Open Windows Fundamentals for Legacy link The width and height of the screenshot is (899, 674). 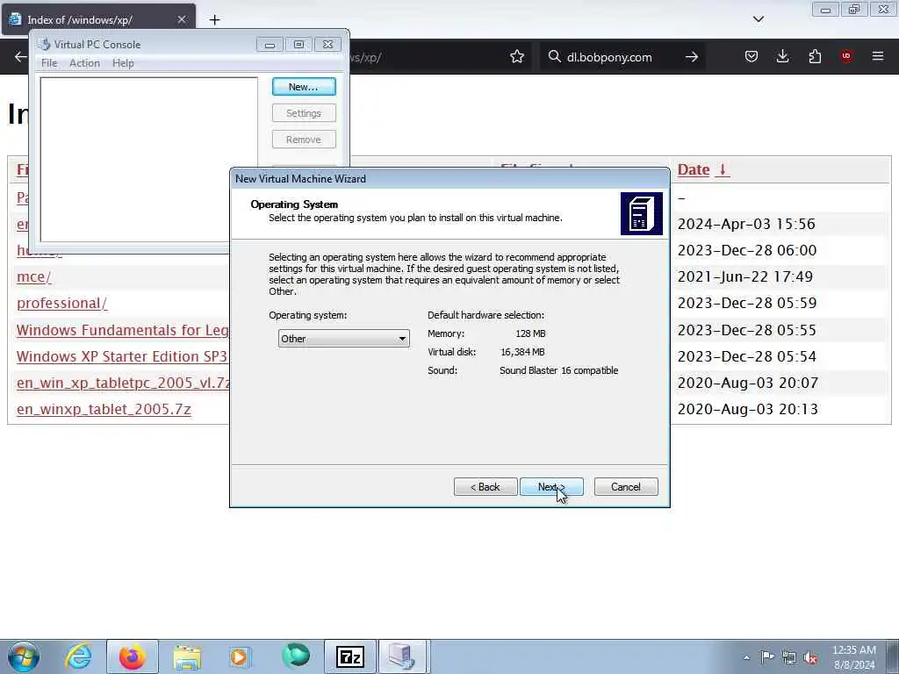(x=123, y=330)
